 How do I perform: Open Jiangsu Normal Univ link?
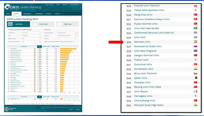(x=147, y=55)
